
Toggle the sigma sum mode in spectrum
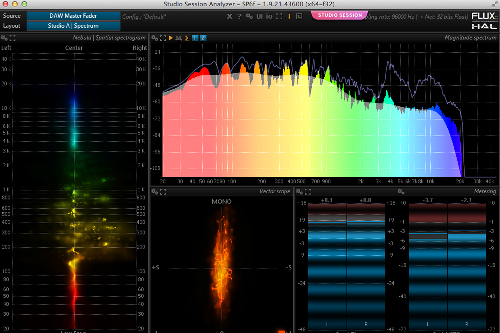pyautogui.click(x=187, y=38)
